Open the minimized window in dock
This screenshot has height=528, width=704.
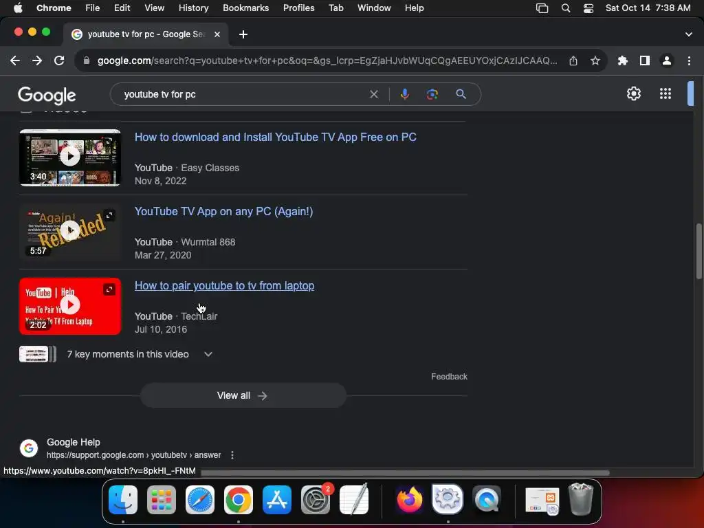[x=542, y=500]
